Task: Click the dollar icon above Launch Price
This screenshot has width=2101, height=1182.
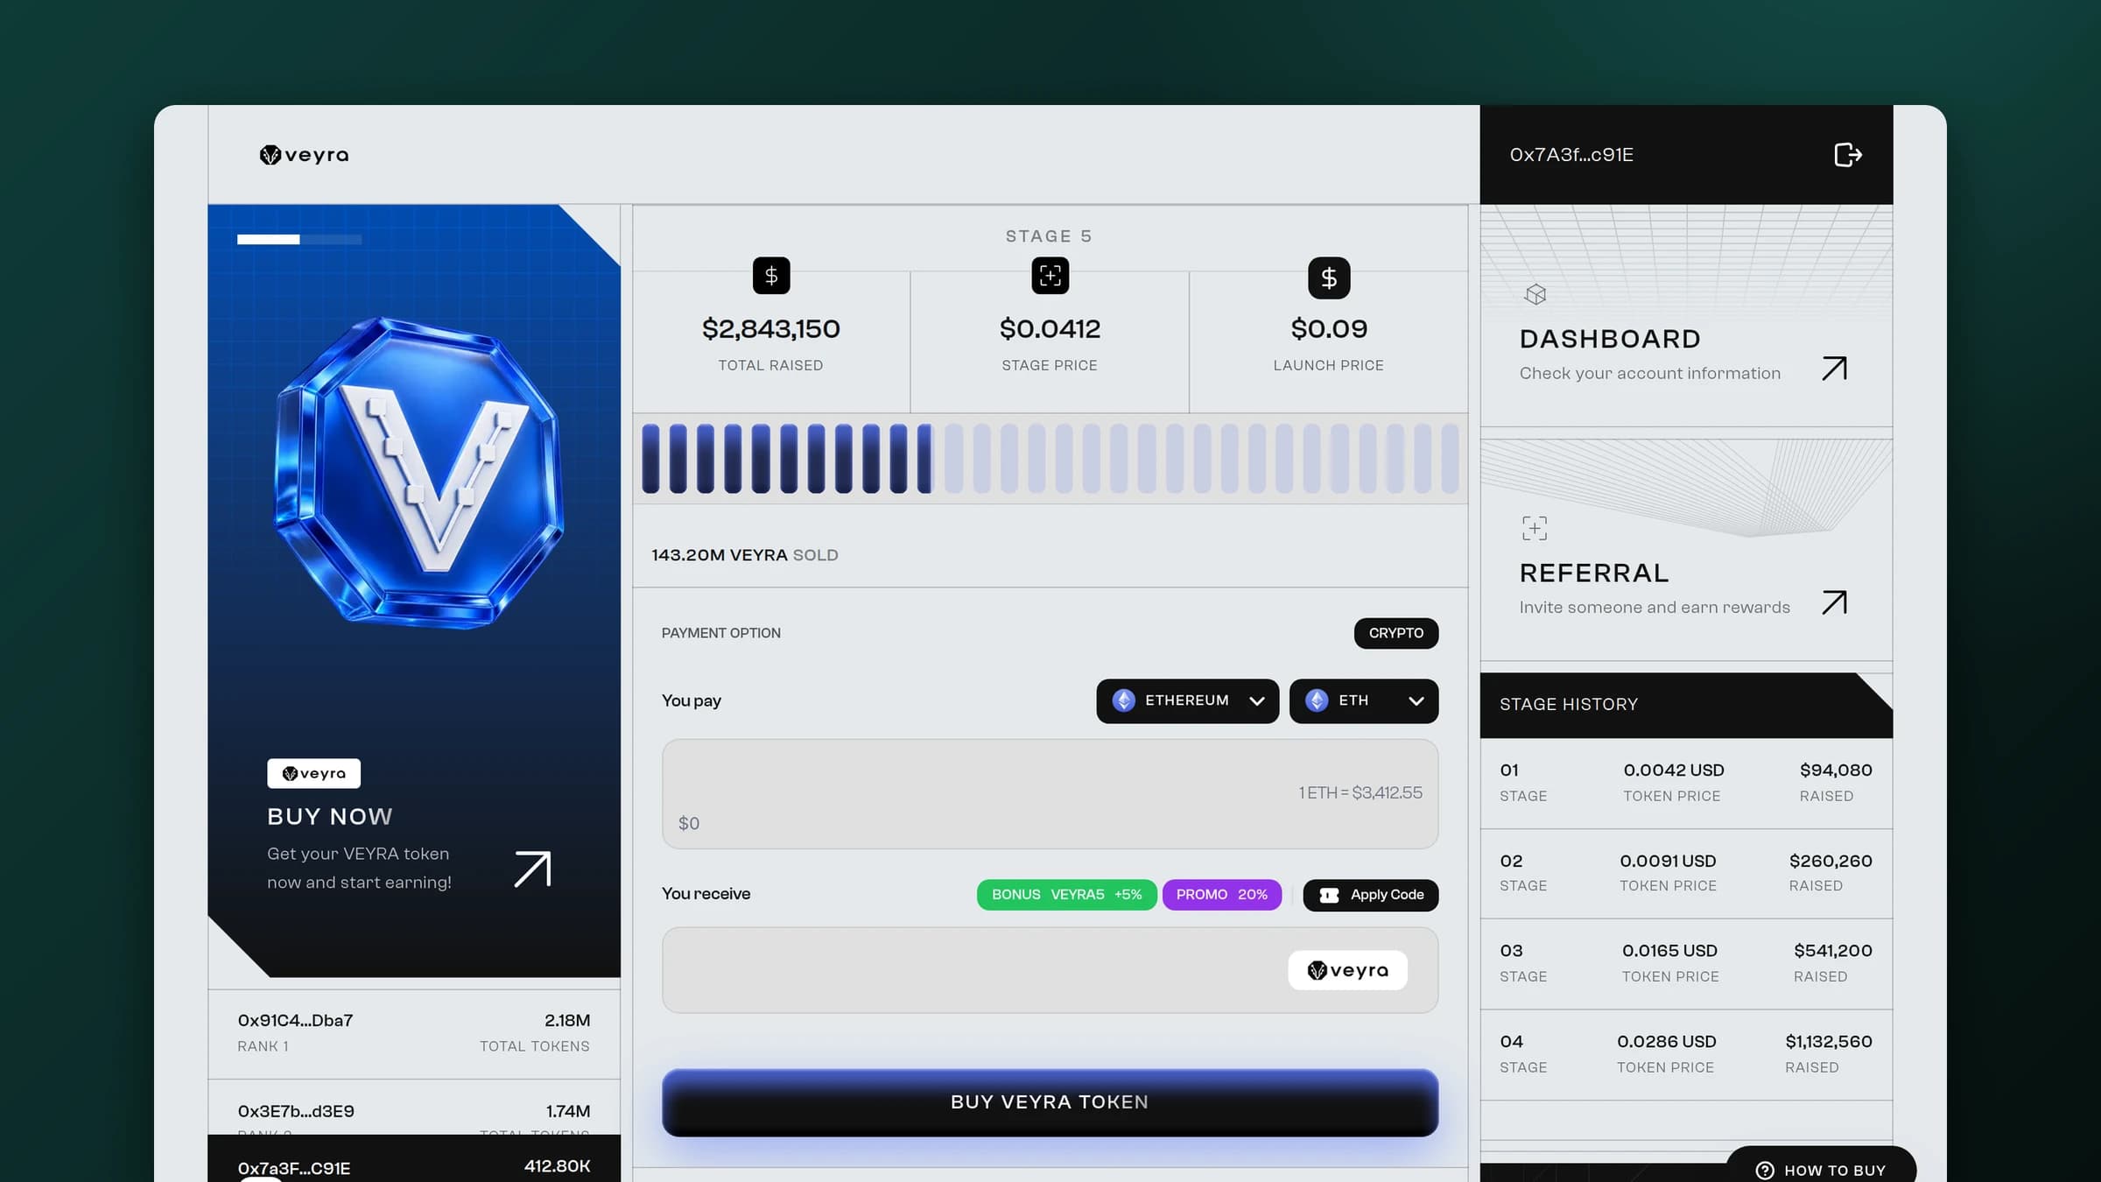Action: (x=1329, y=278)
